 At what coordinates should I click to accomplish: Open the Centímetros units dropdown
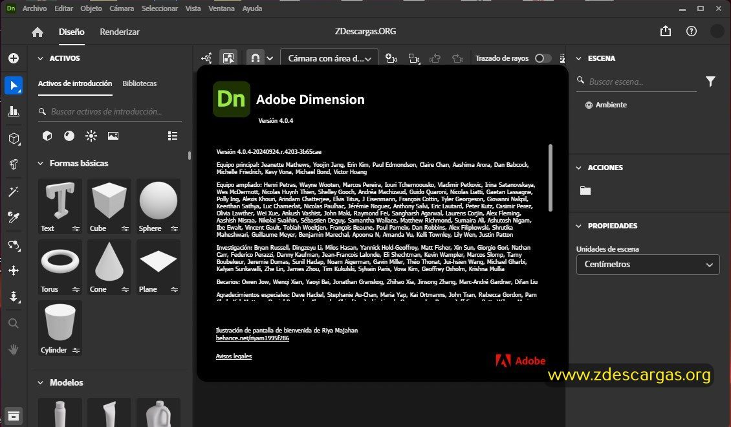(648, 265)
